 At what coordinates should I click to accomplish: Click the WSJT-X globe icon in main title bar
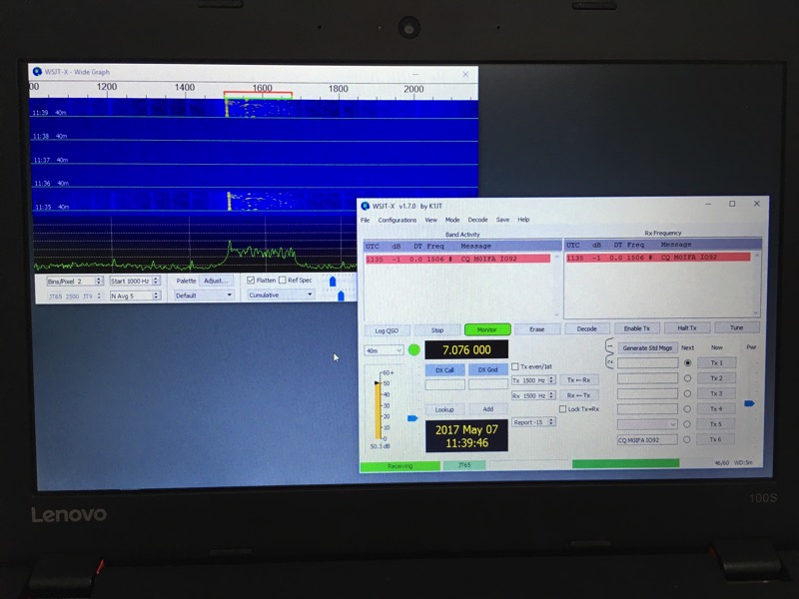[365, 206]
